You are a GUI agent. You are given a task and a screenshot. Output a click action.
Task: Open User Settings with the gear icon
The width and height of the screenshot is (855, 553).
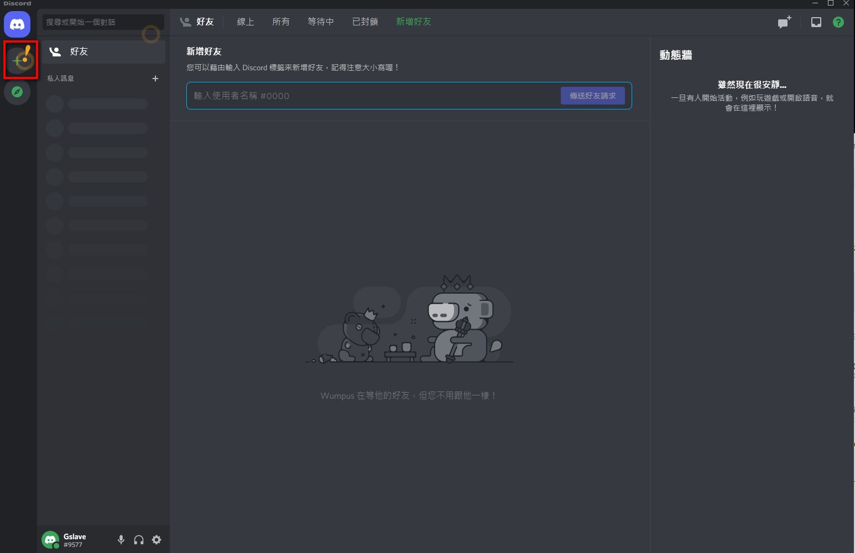click(157, 540)
